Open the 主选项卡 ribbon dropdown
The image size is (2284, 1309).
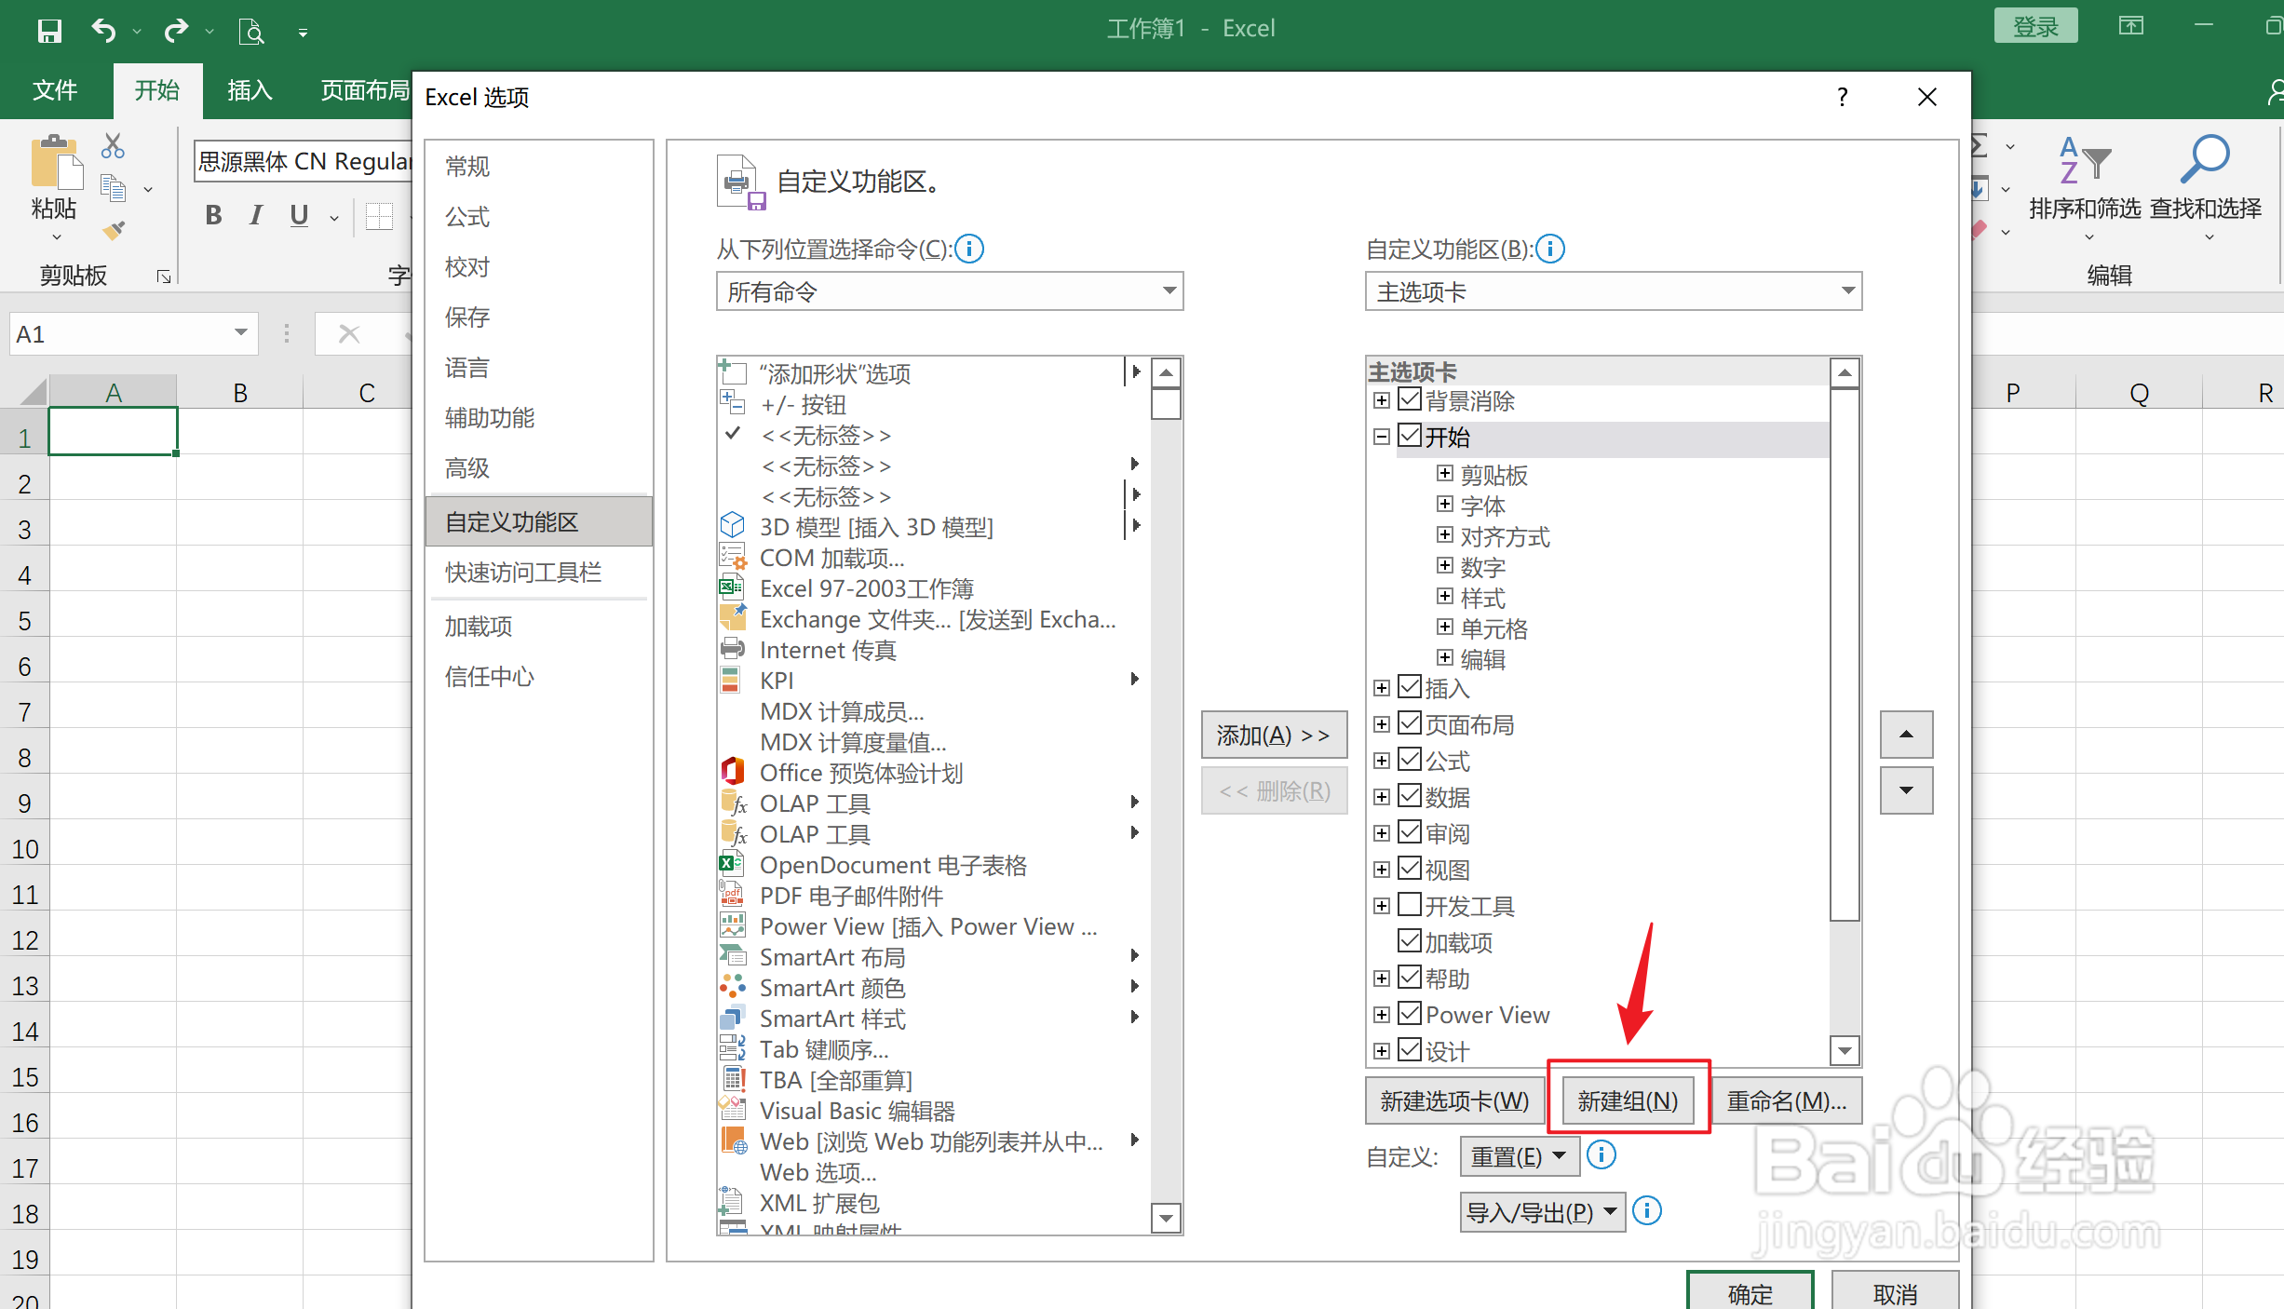1614,291
